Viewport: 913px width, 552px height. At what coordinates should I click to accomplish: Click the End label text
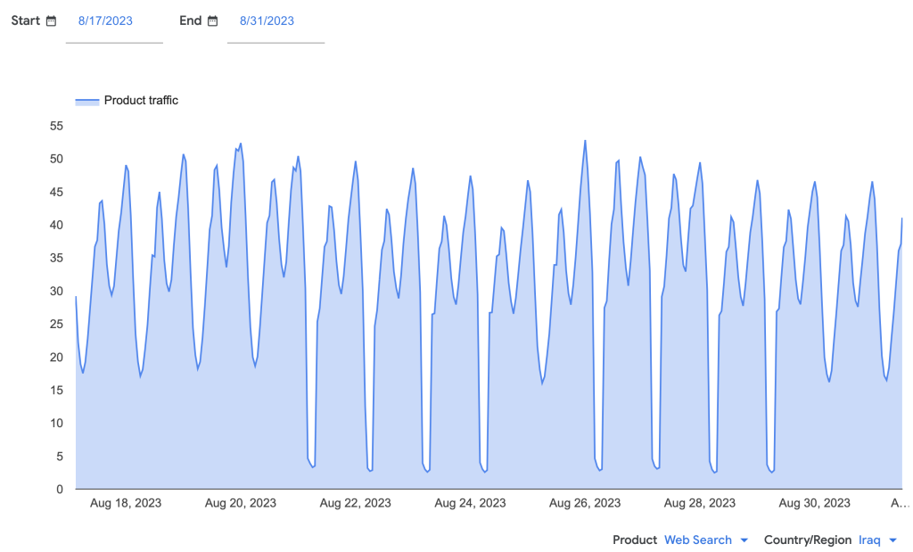pyautogui.click(x=191, y=21)
